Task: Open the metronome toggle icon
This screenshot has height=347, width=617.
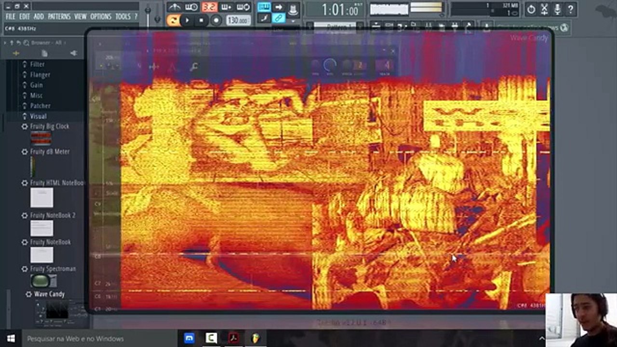Action: pyautogui.click(x=174, y=7)
